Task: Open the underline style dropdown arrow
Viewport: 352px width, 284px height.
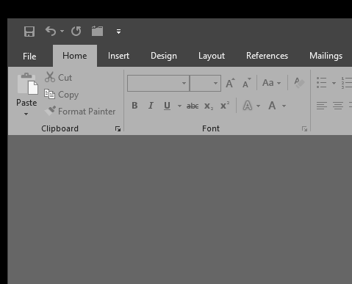Action: pyautogui.click(x=179, y=106)
